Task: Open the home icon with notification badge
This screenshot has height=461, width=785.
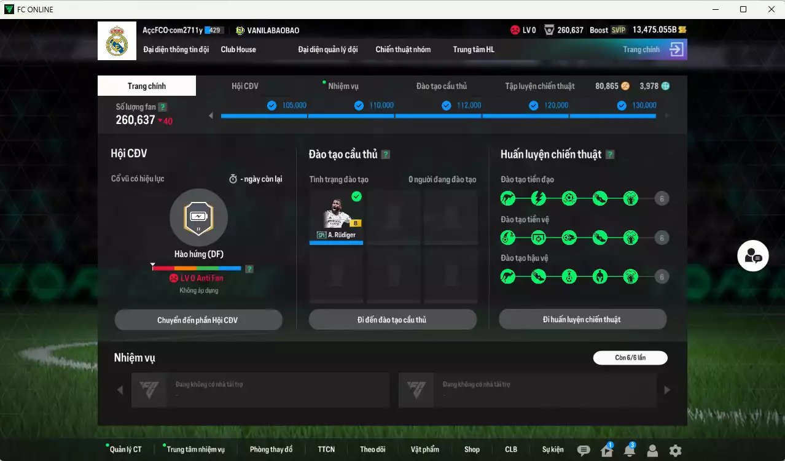Action: 606,451
